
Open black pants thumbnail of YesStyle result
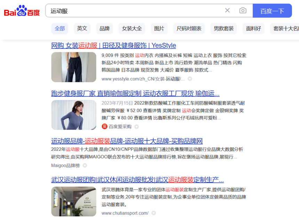74,67
